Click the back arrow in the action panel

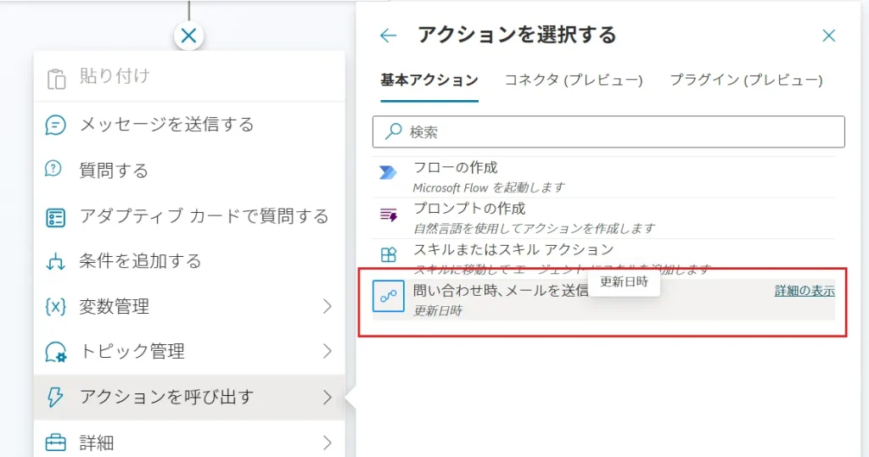(x=389, y=36)
